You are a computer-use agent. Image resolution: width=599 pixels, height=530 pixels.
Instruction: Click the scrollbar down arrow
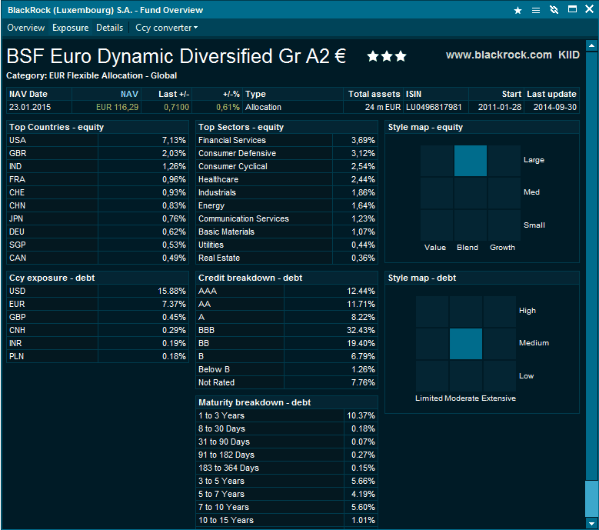pyautogui.click(x=591, y=523)
